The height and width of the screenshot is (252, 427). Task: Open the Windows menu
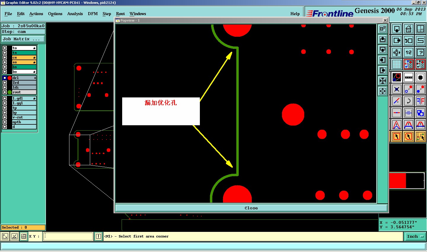138,14
